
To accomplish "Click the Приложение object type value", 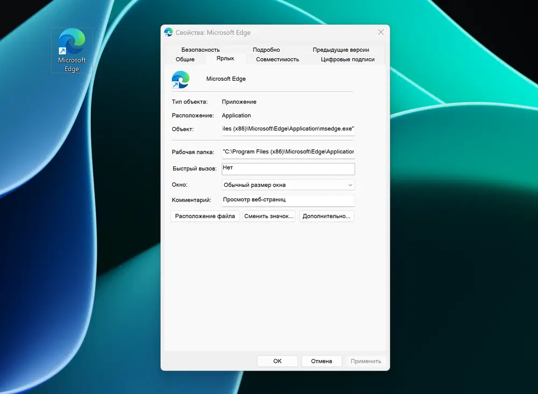I will pyautogui.click(x=239, y=102).
